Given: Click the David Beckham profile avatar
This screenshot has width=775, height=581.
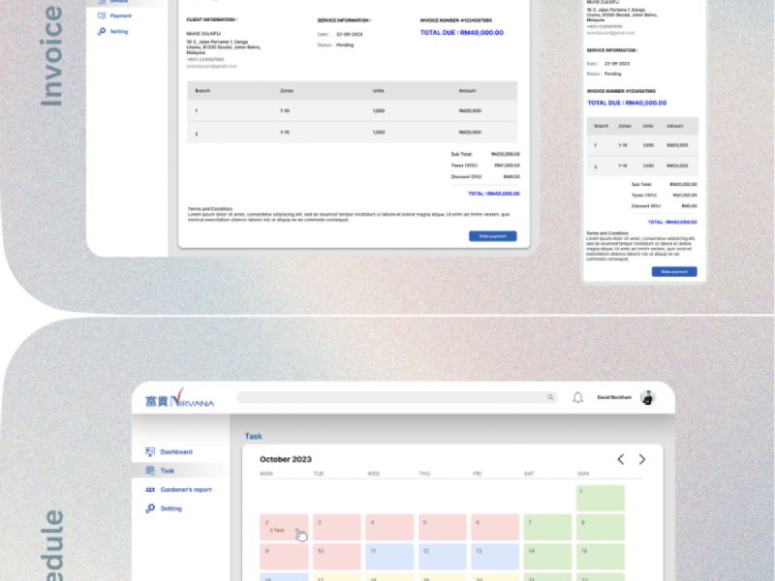Looking at the screenshot, I should pyautogui.click(x=648, y=398).
